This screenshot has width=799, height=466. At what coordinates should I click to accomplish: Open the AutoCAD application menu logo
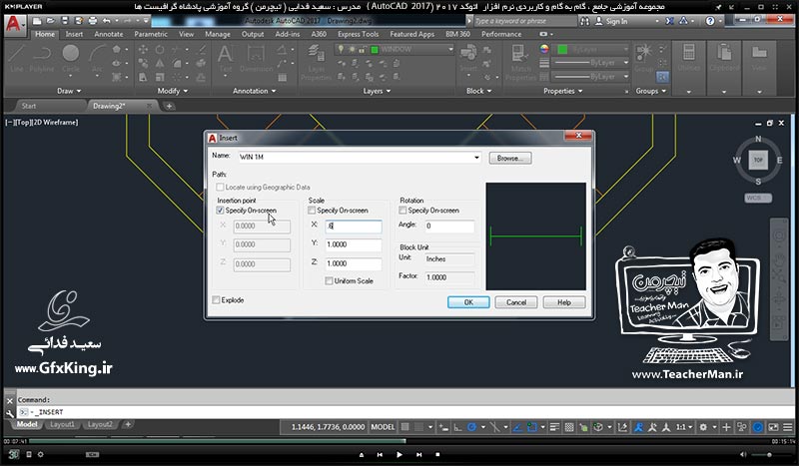coord(14,24)
